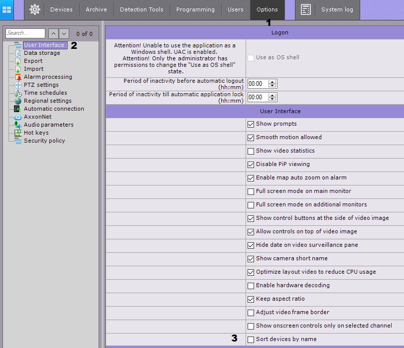Click the Alarm processing icon in sidebar
Screen dimensions: 404x348
[18, 77]
